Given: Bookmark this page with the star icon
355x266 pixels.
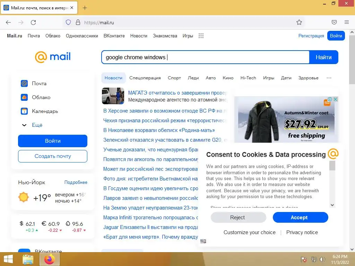Looking at the screenshot, I should pos(299,22).
